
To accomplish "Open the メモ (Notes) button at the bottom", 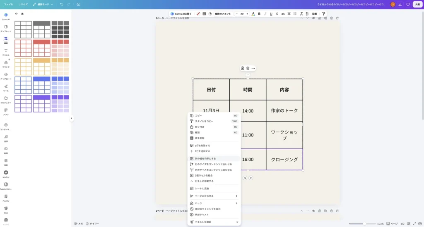I will (x=79, y=224).
